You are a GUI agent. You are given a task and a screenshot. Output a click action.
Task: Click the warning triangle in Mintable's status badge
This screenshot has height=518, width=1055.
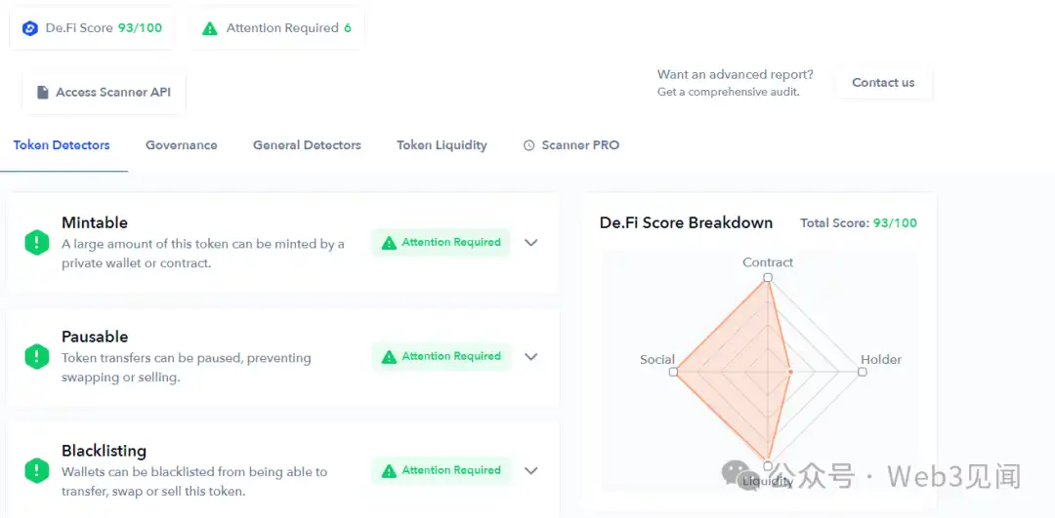click(x=390, y=243)
